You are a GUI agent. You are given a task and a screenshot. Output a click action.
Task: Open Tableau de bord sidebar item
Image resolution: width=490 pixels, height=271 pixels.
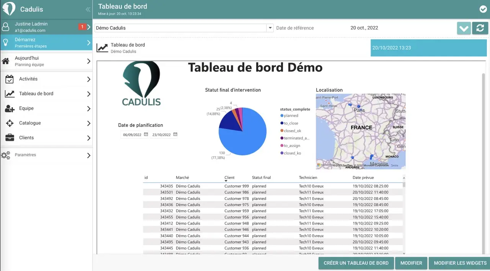point(36,94)
